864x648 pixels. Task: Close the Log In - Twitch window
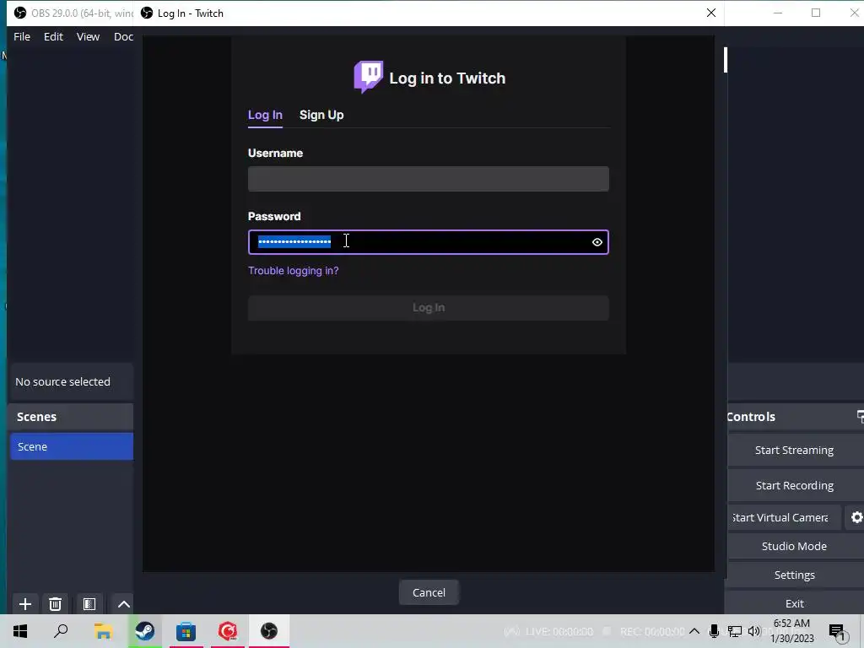point(710,13)
